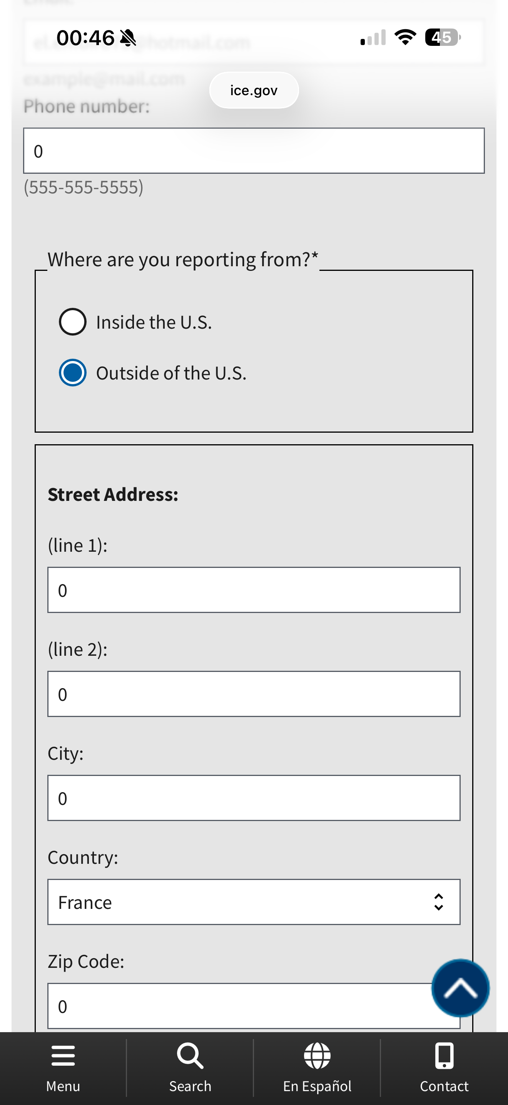508x1105 pixels.
Task: Select the Outside of the U.S. radio
Action: click(x=73, y=372)
